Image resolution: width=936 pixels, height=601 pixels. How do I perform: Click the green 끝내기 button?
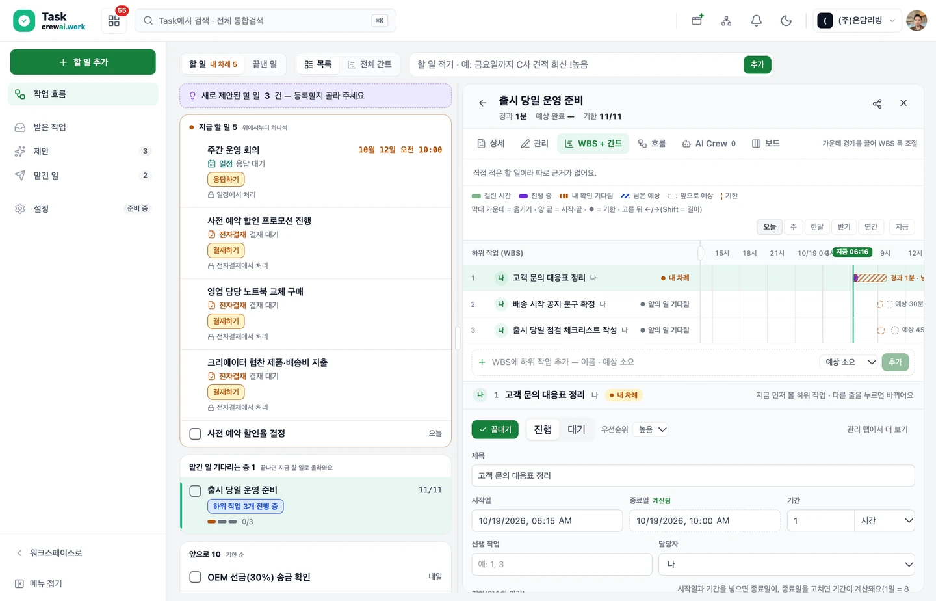pyautogui.click(x=495, y=429)
